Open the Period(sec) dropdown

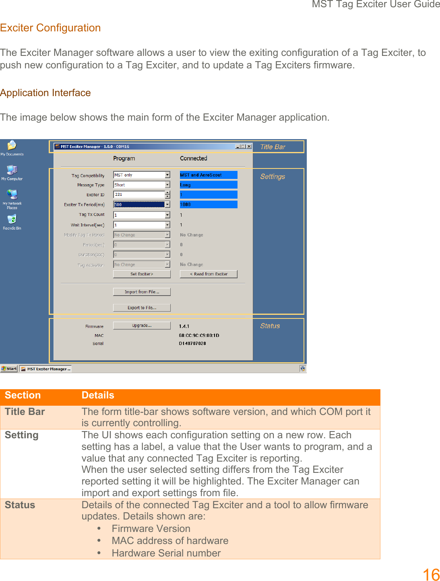tap(167, 244)
